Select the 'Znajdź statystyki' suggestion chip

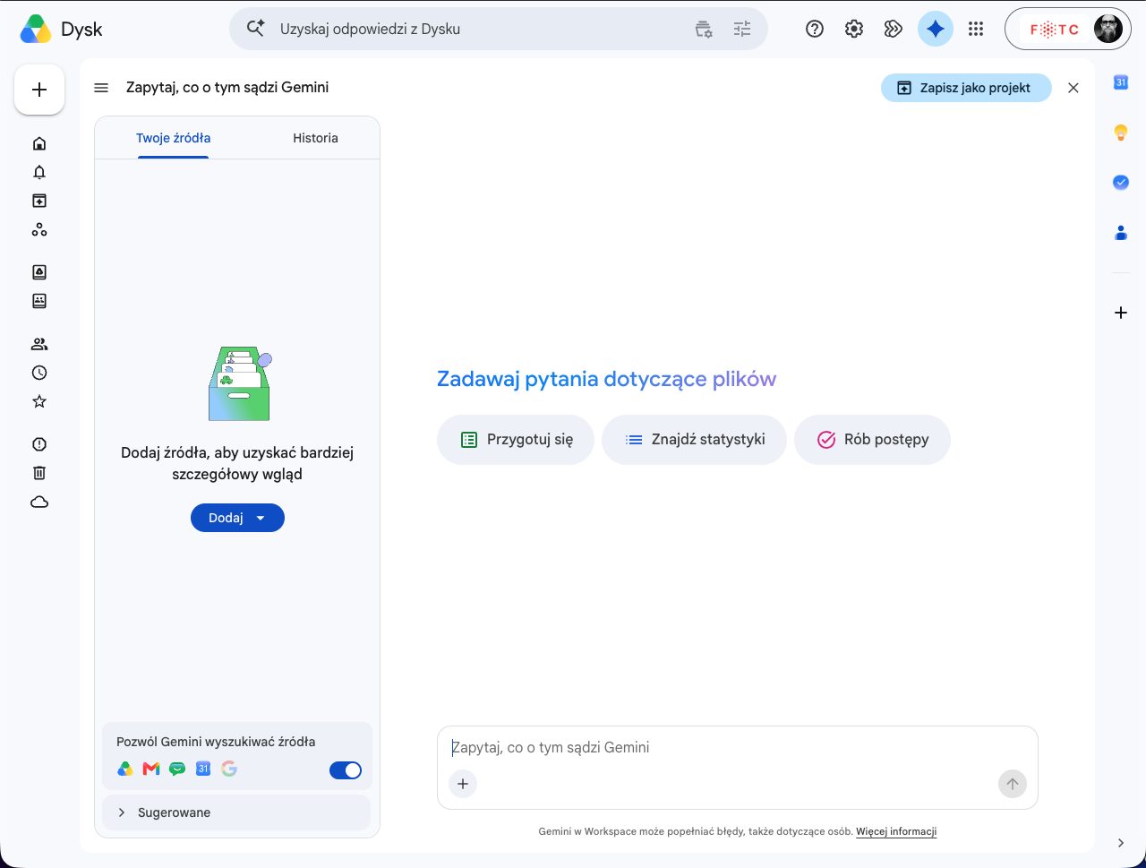[694, 440]
